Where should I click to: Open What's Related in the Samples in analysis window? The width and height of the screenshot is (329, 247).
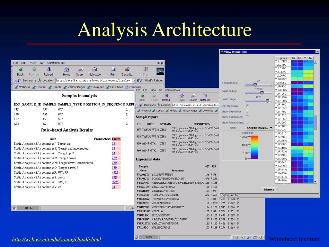[150, 80]
